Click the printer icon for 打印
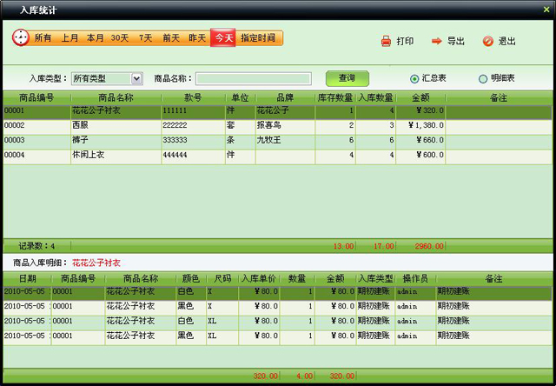The height and width of the screenshot is (386, 556). coord(386,41)
